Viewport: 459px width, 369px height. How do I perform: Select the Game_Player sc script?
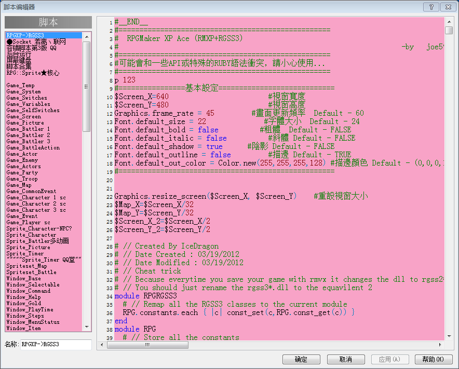tap(44, 223)
